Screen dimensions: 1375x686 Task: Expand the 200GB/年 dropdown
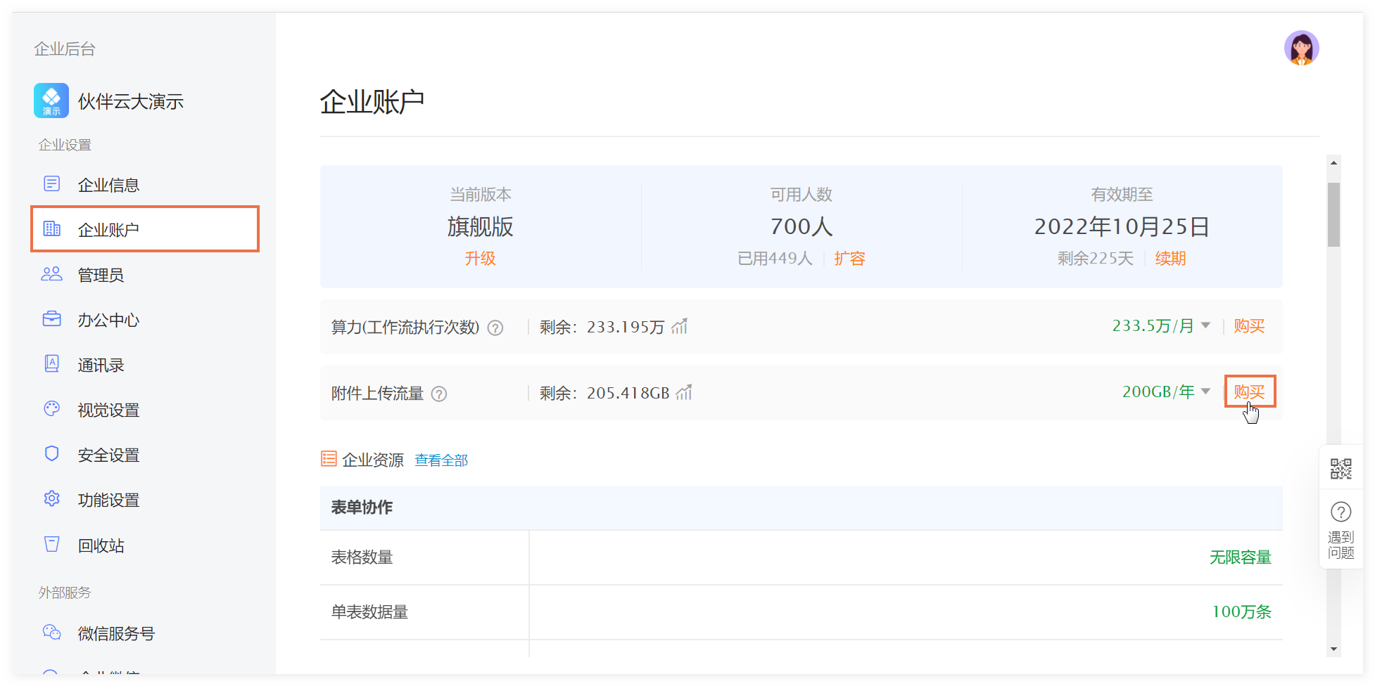point(1205,391)
